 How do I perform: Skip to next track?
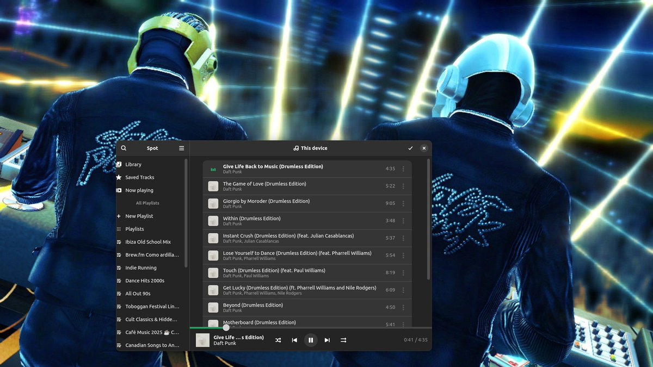point(327,340)
